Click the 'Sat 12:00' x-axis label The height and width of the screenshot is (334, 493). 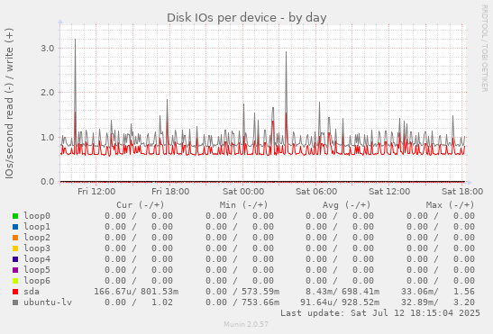389,192
